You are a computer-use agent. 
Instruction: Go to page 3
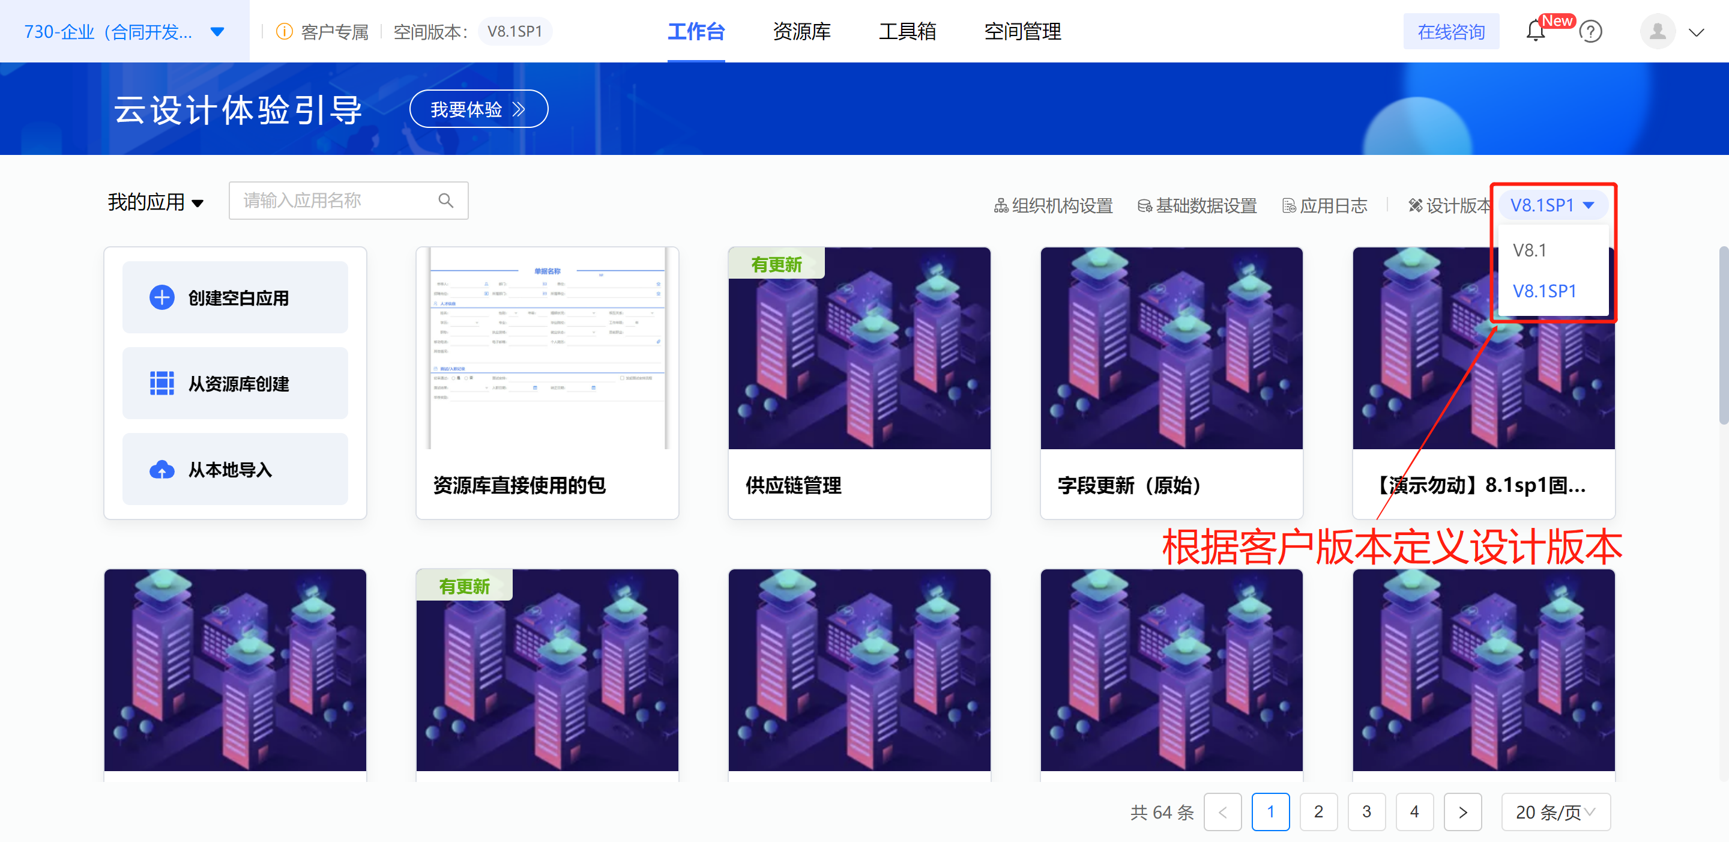(x=1366, y=812)
